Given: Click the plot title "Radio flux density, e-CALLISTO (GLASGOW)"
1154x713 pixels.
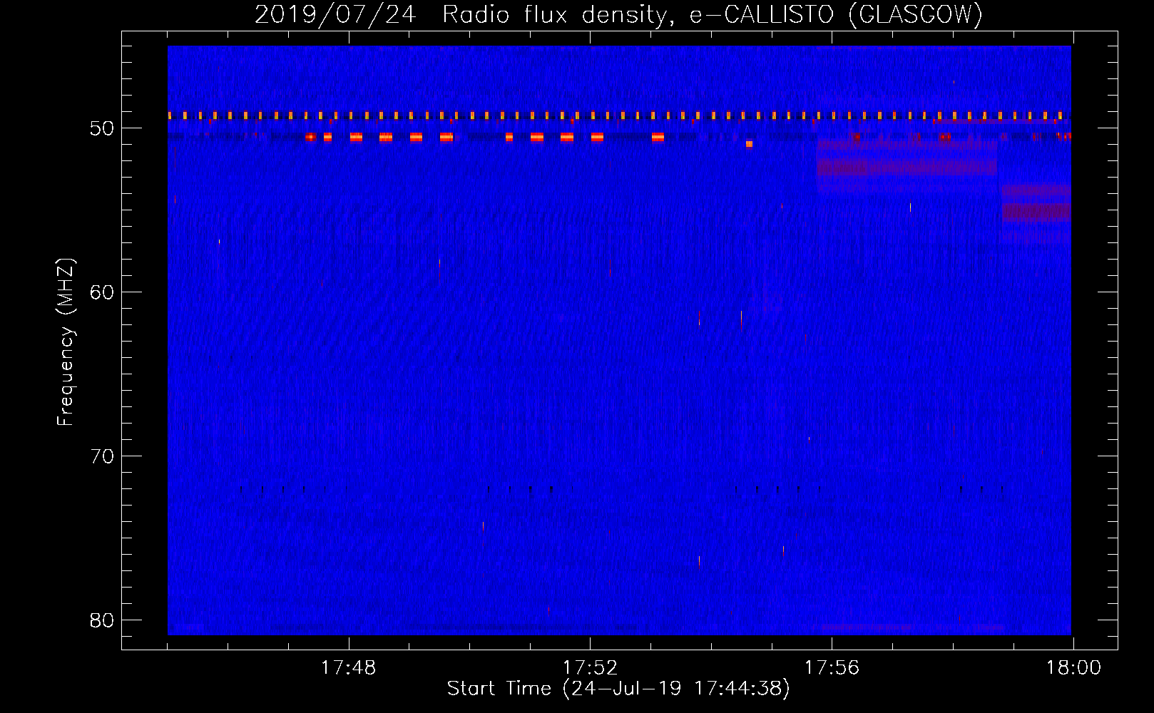Looking at the screenshot, I should (x=713, y=15).
